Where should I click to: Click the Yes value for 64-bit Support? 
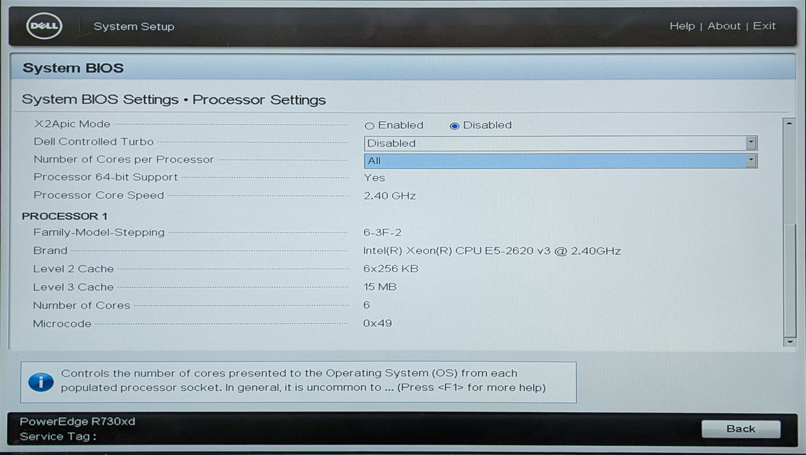click(374, 177)
